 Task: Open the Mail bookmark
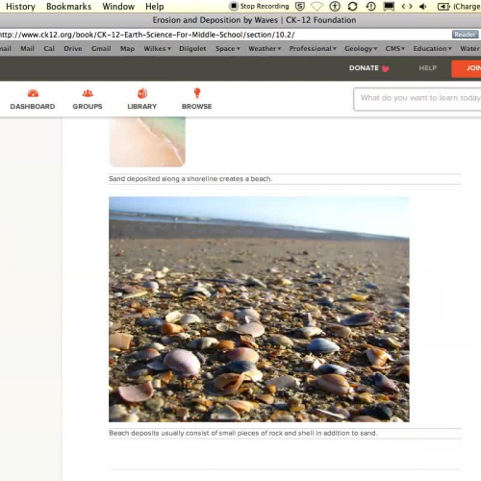click(x=27, y=49)
